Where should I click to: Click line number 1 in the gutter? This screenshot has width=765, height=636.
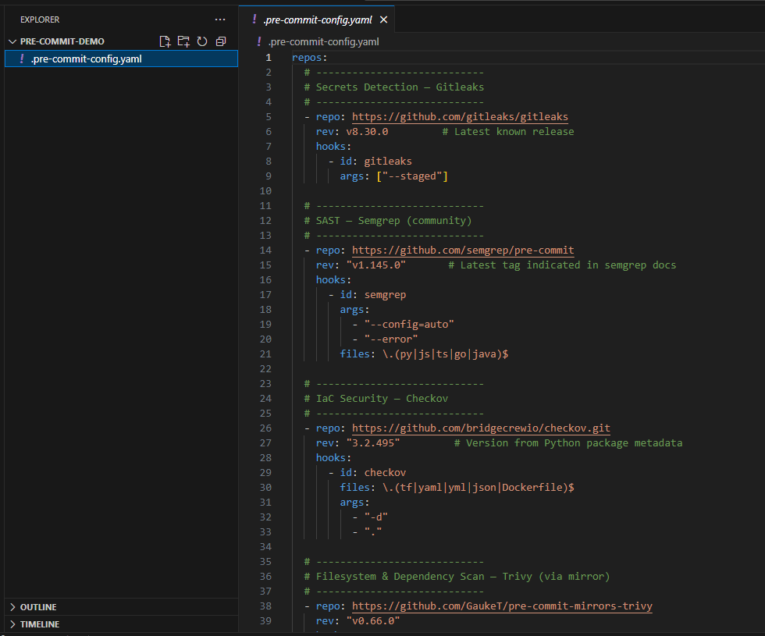tap(269, 58)
